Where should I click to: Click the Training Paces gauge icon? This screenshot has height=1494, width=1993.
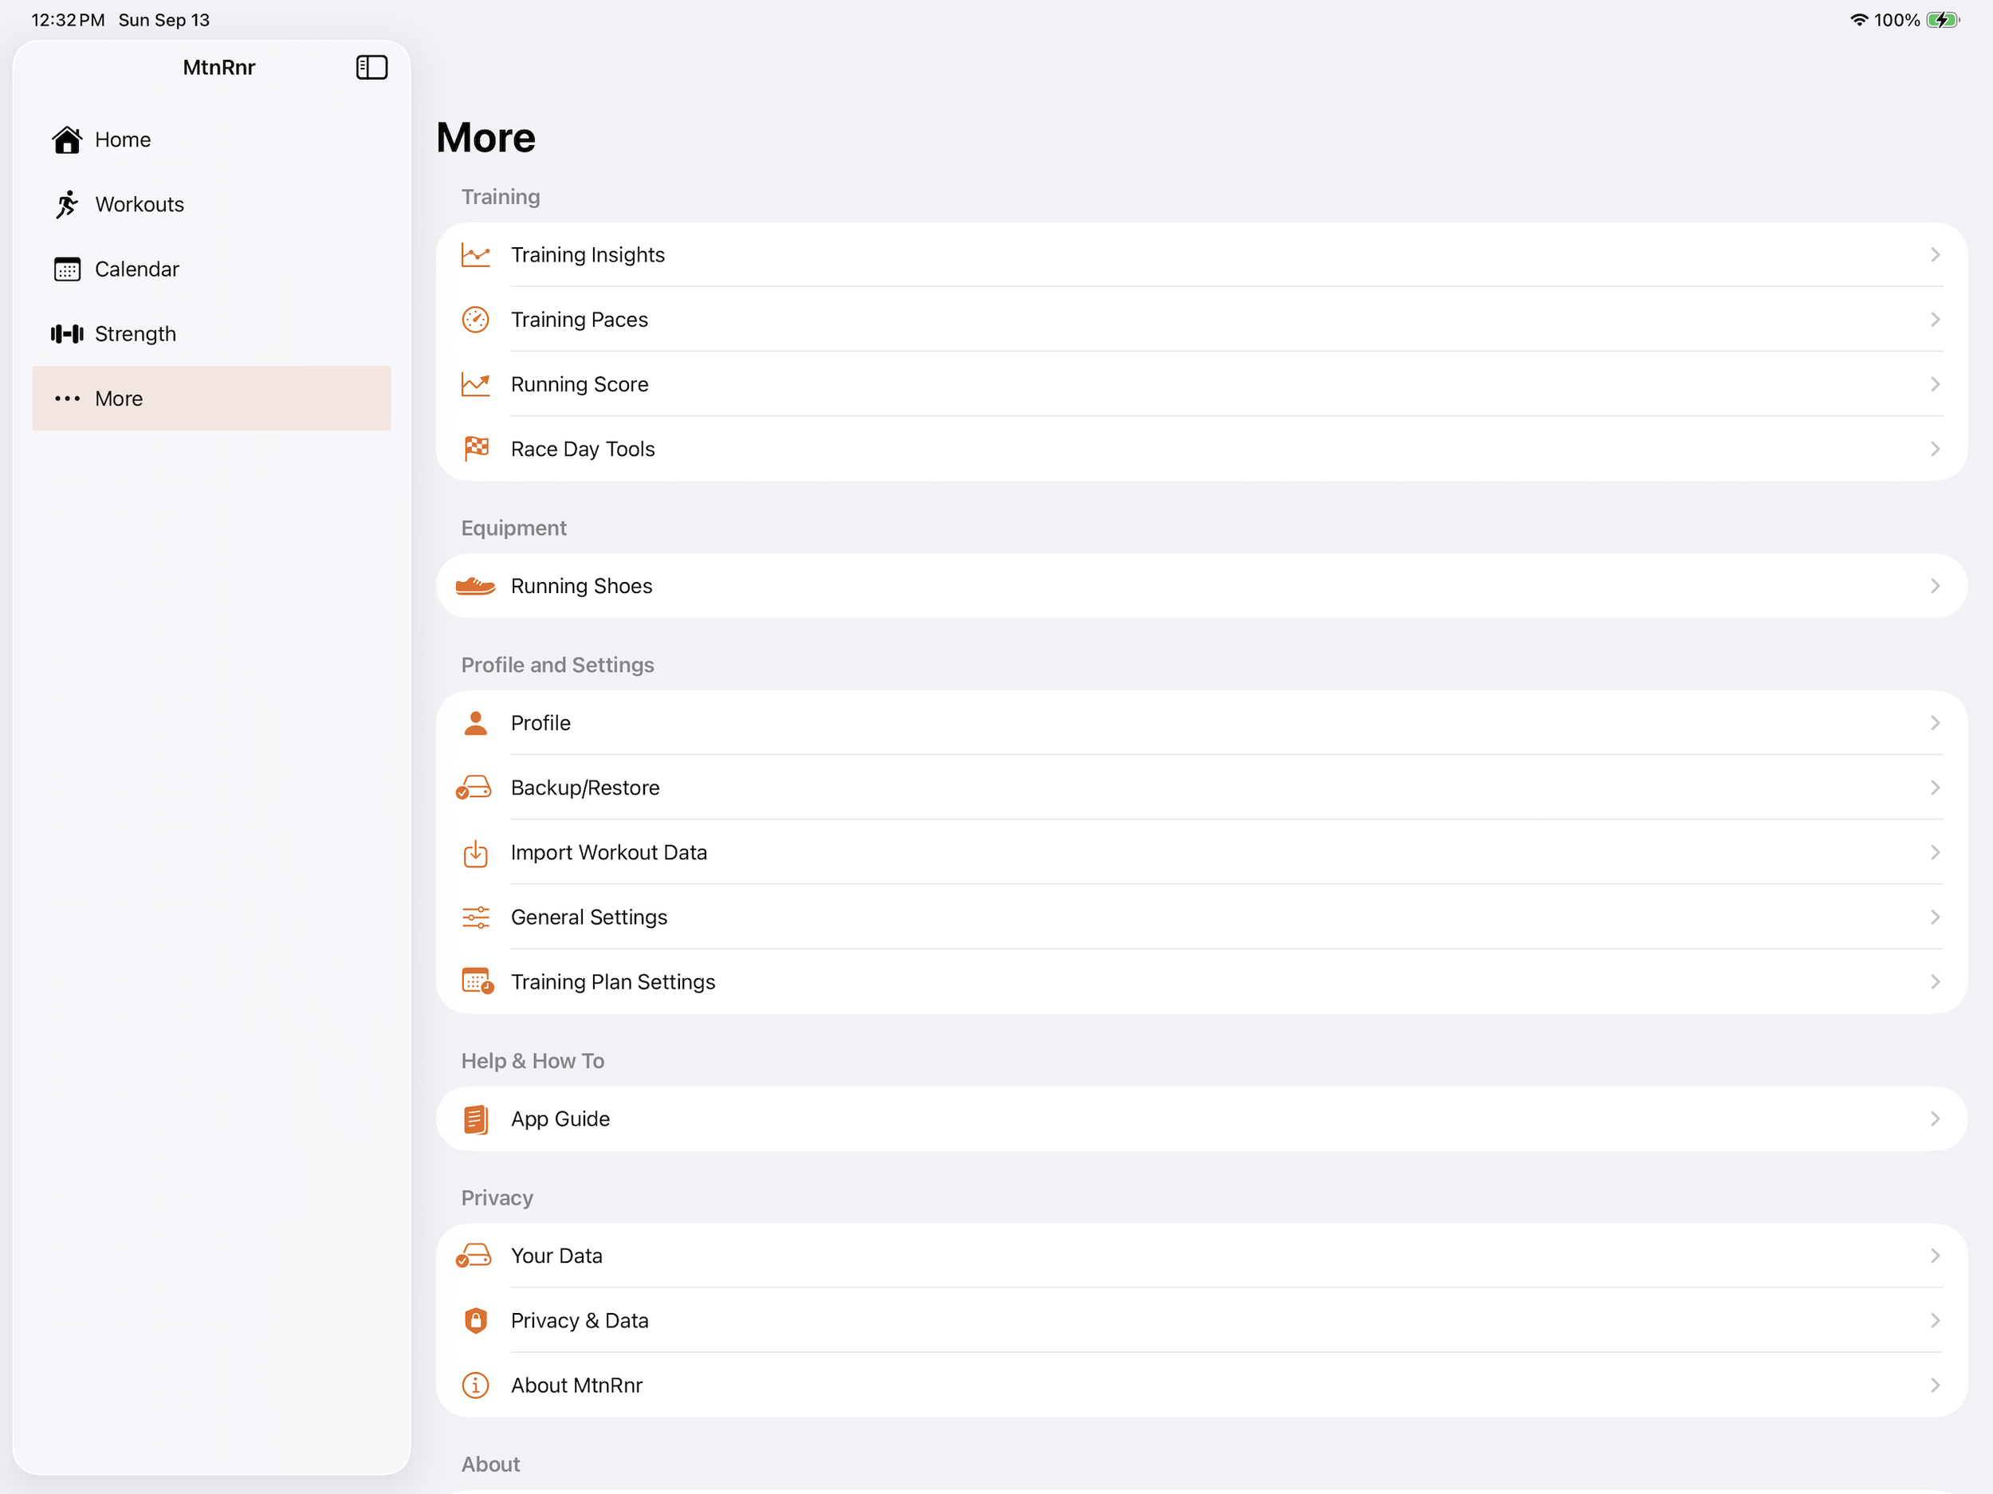click(x=476, y=320)
